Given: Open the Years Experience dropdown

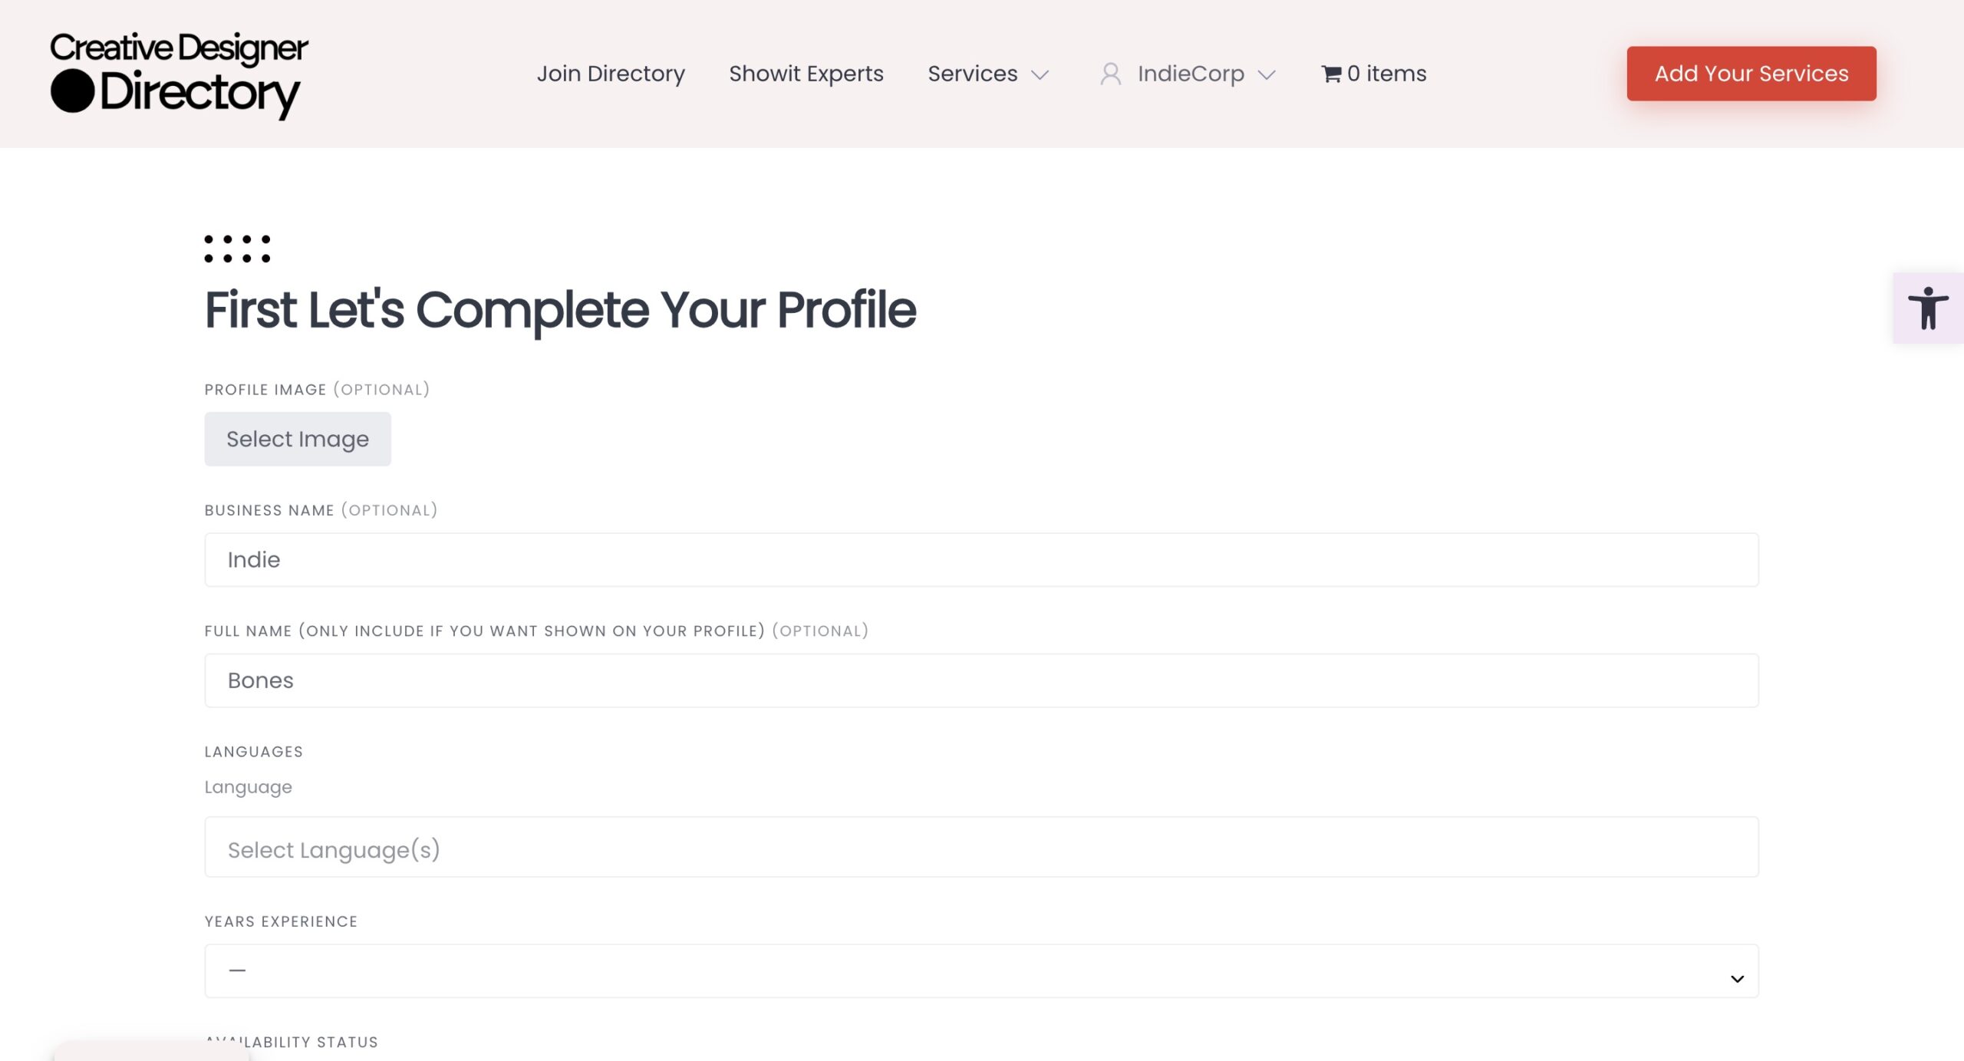Looking at the screenshot, I should [981, 970].
